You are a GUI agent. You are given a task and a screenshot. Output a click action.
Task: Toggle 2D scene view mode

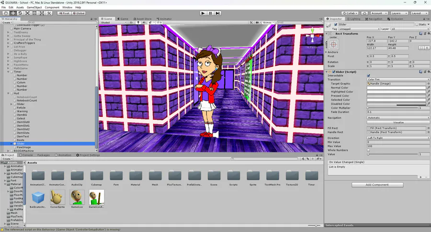pyautogui.click(x=131, y=23)
